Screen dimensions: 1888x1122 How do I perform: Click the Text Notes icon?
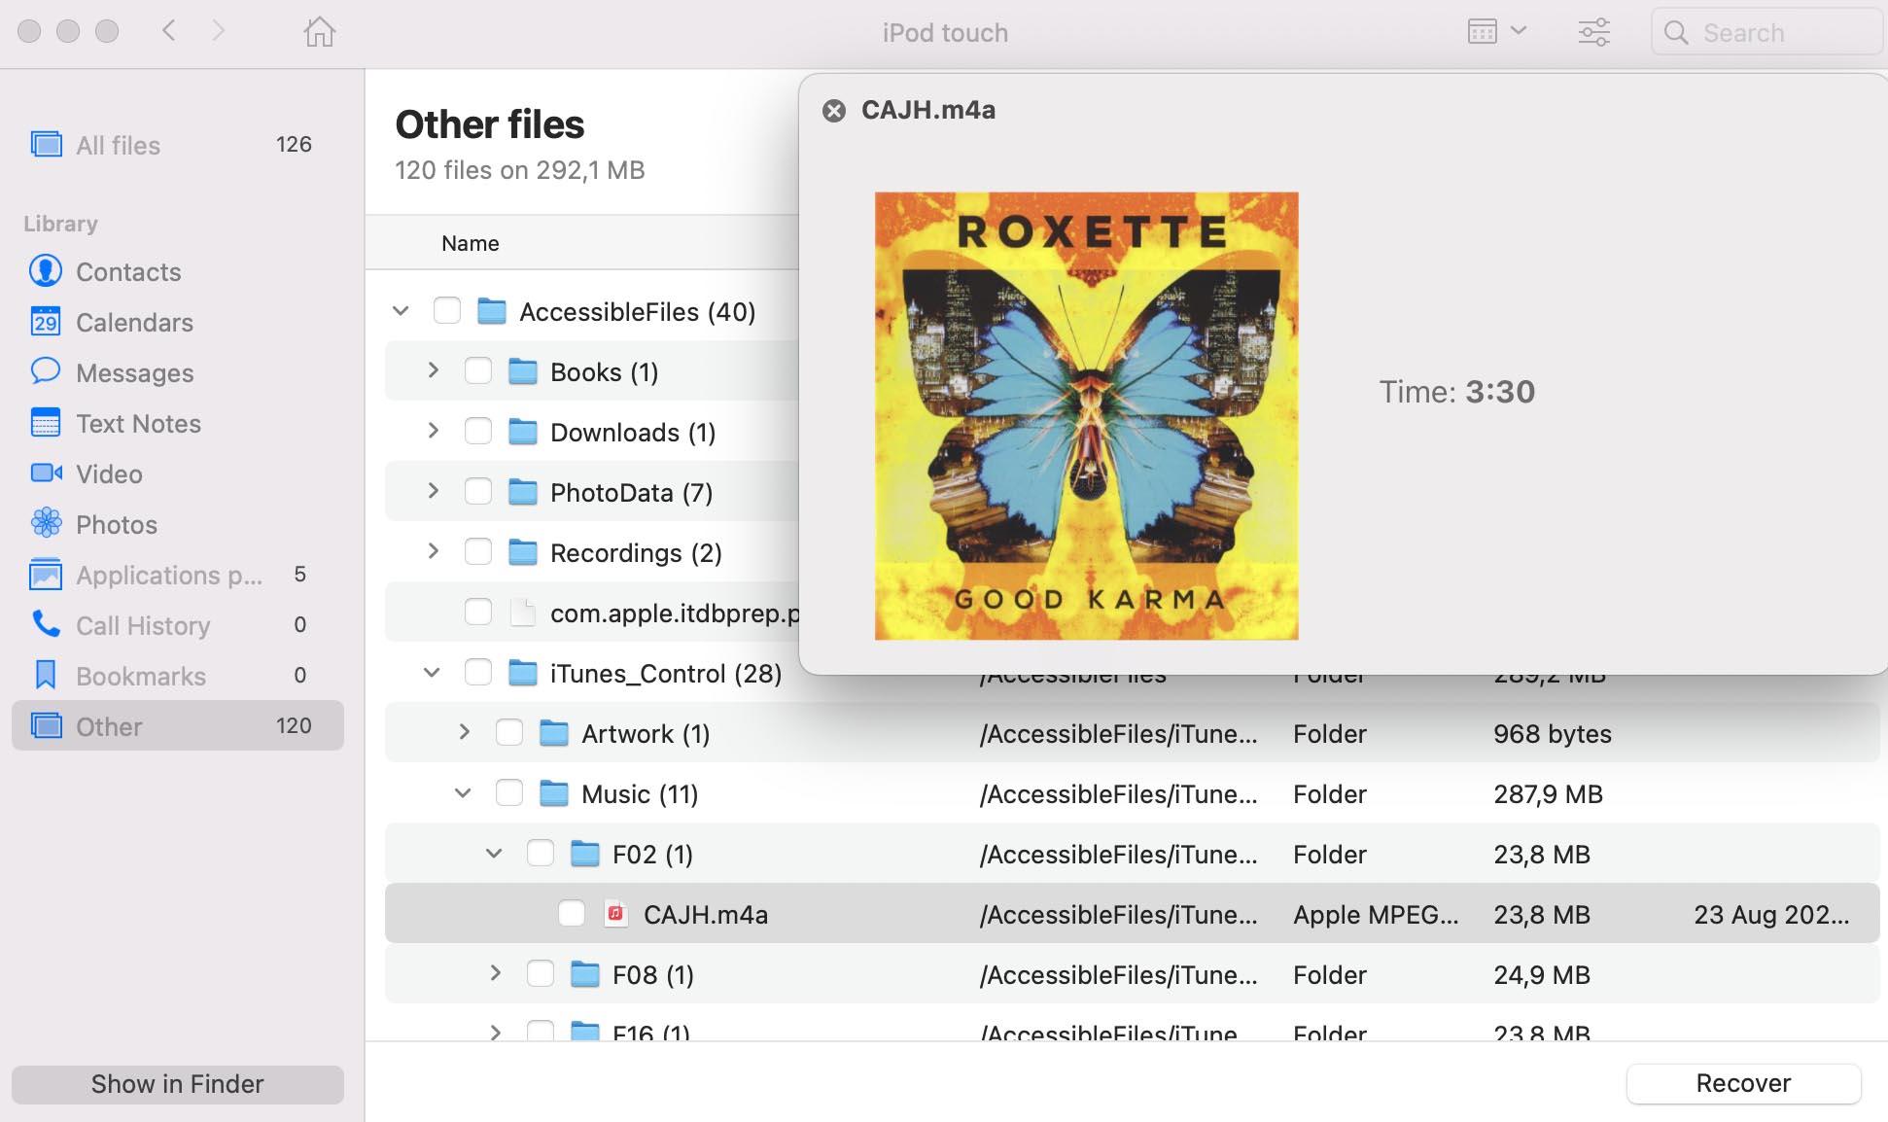point(46,423)
